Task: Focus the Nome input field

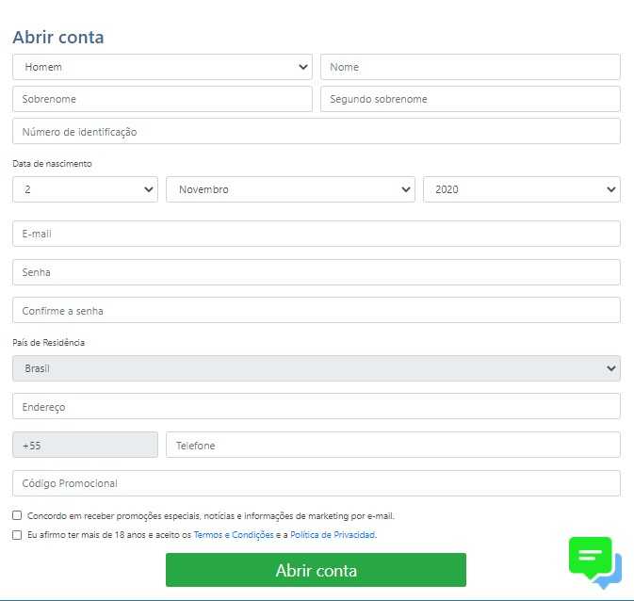Action: (470, 67)
